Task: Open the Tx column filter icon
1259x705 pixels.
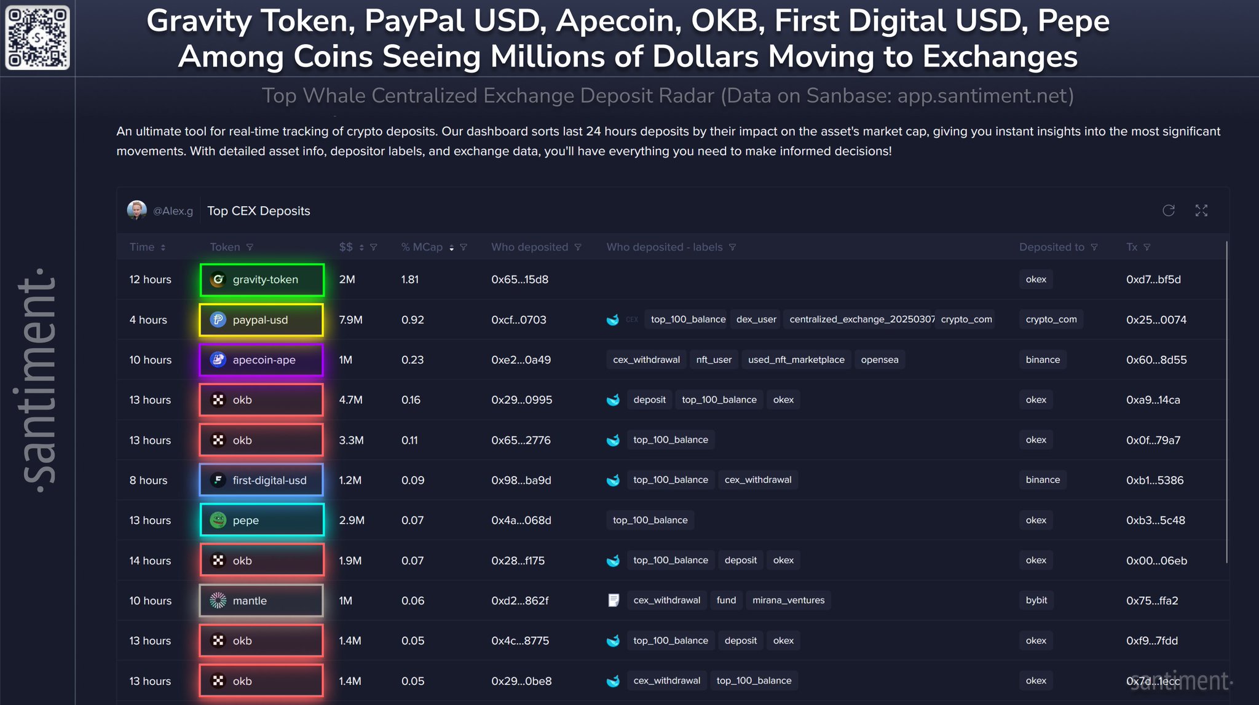Action: [1147, 247]
